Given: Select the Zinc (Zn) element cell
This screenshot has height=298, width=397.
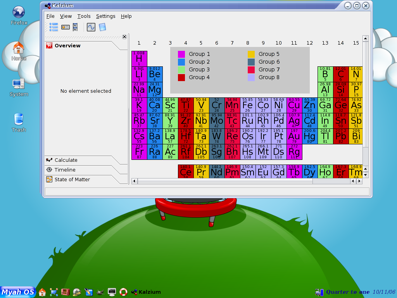Looking at the screenshot, I should coord(310,106).
